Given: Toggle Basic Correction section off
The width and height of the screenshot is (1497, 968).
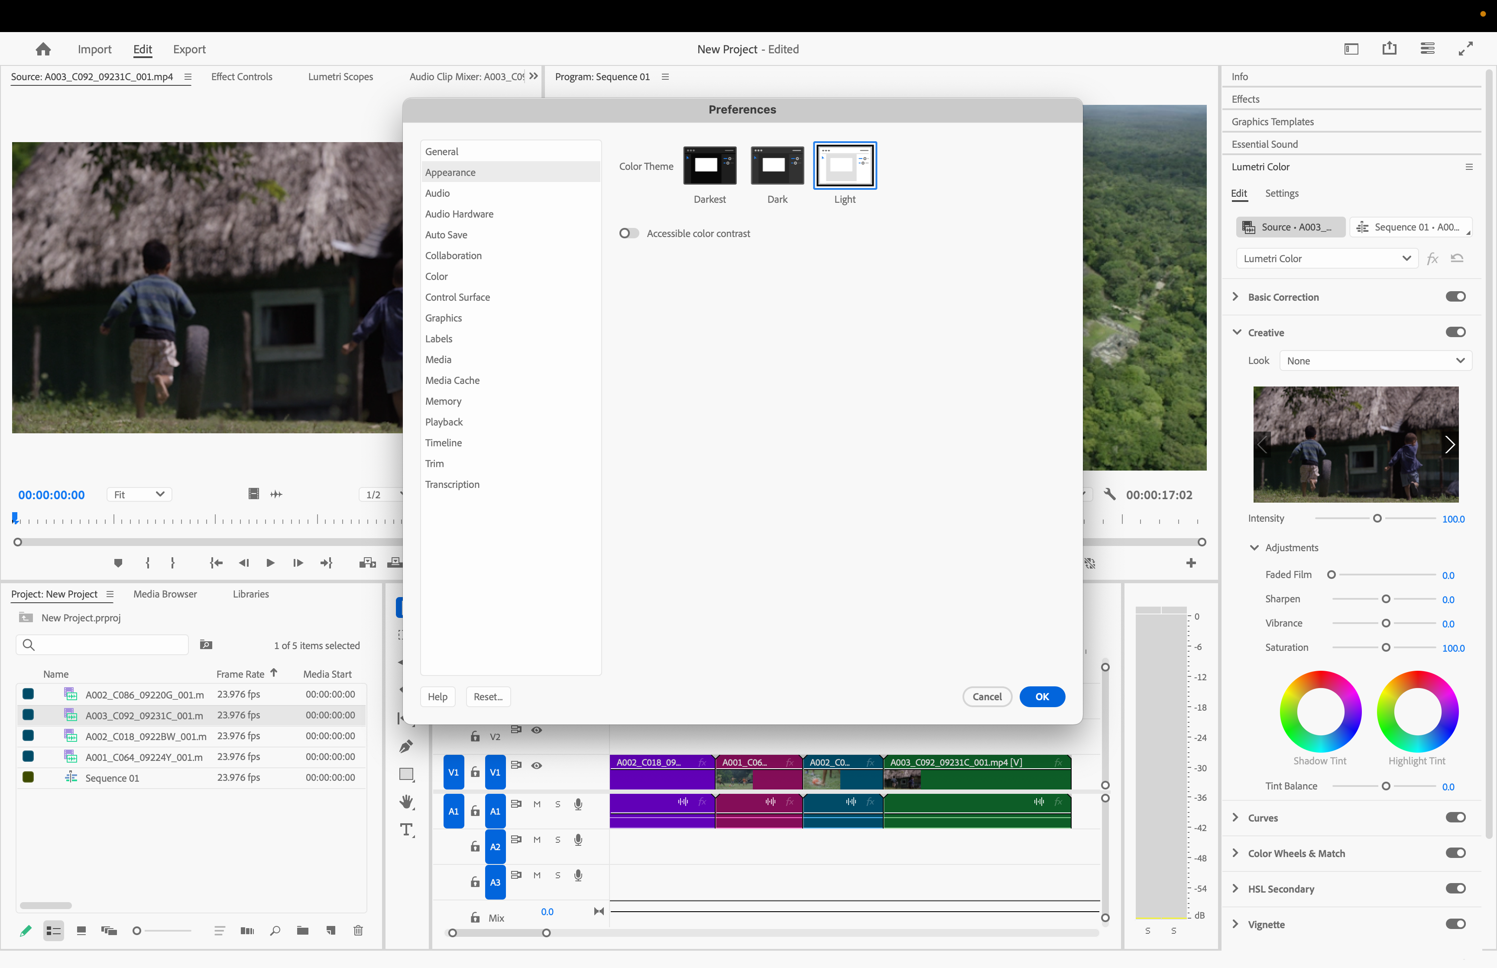Looking at the screenshot, I should pyautogui.click(x=1455, y=297).
